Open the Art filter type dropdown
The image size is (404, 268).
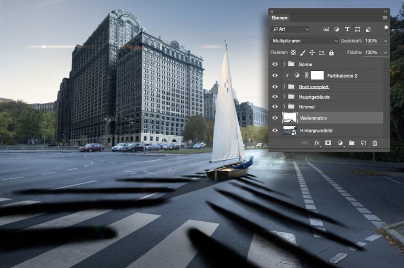[290, 29]
